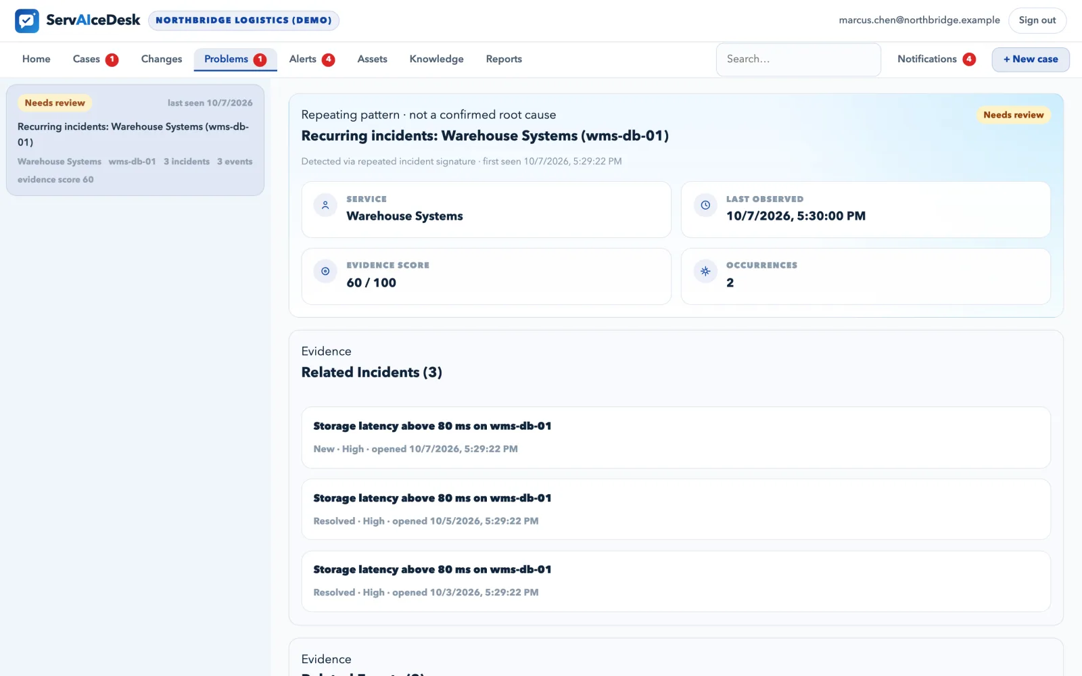Click the Notifications red badge counter
Image resolution: width=1082 pixels, height=676 pixels.
969,59
